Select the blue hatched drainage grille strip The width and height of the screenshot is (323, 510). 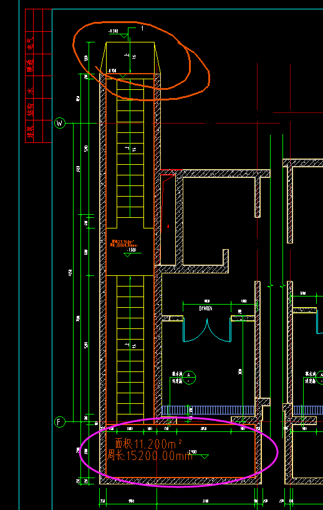(208, 410)
